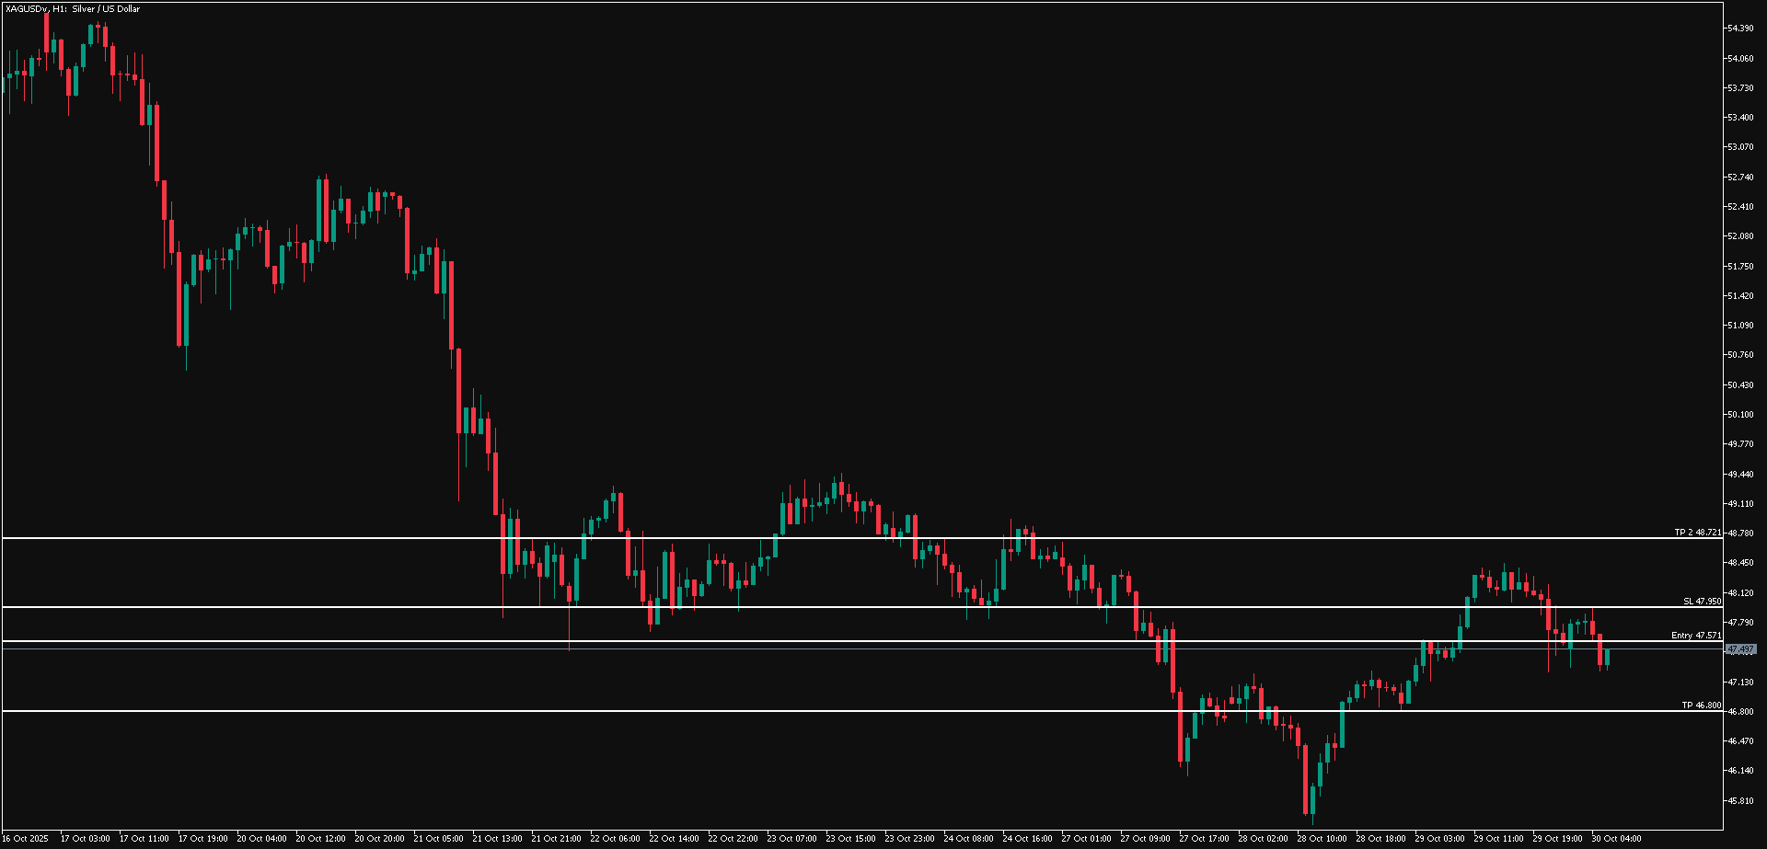Click the 16 Oct 2025 date label

click(x=25, y=839)
